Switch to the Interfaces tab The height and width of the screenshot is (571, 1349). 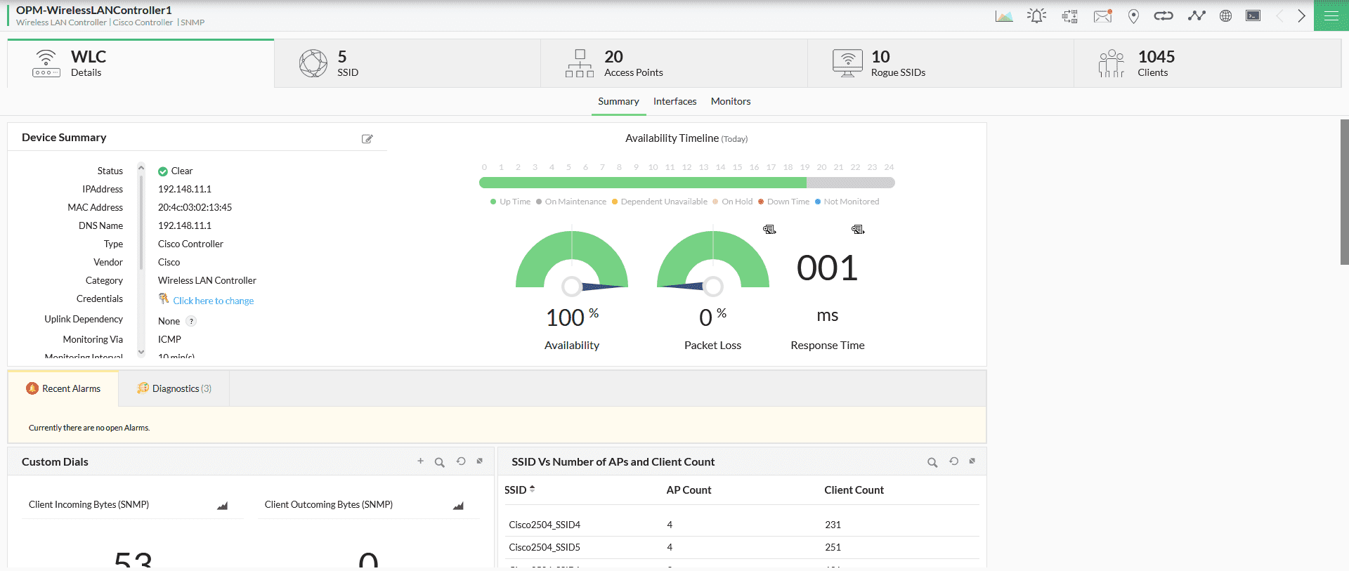tap(674, 101)
